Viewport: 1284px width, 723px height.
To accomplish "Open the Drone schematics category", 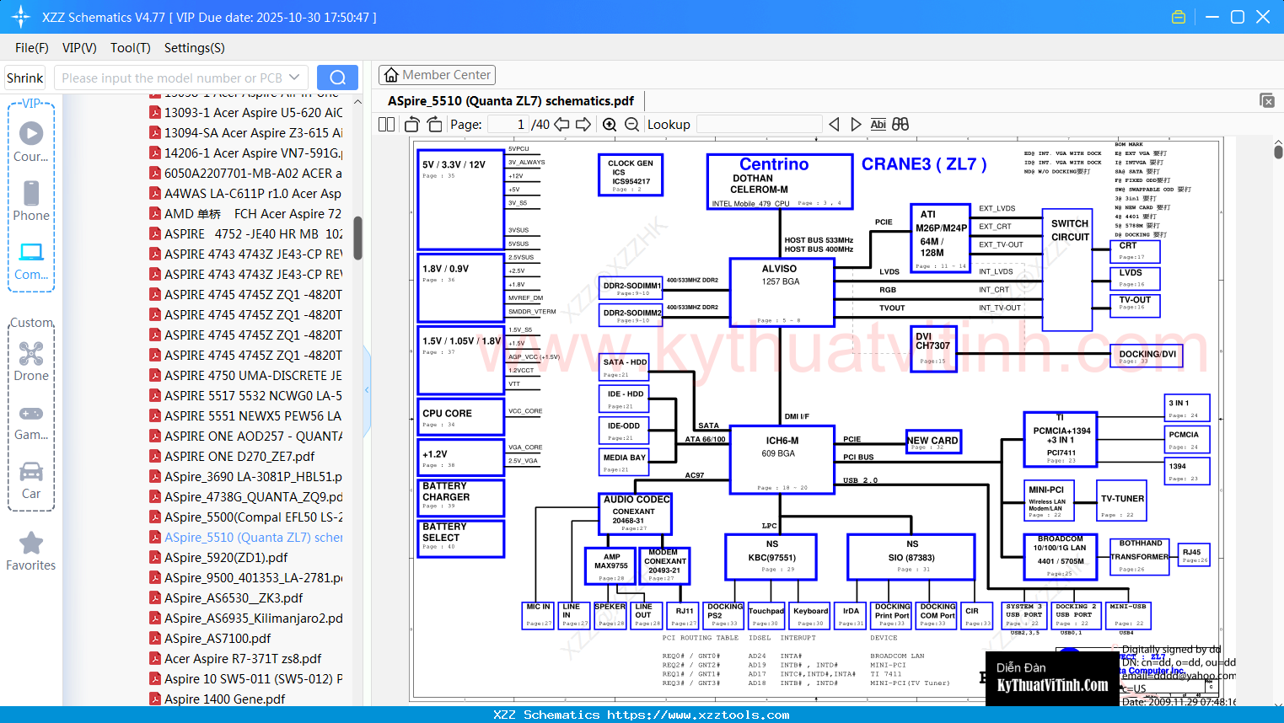I will point(31,361).
